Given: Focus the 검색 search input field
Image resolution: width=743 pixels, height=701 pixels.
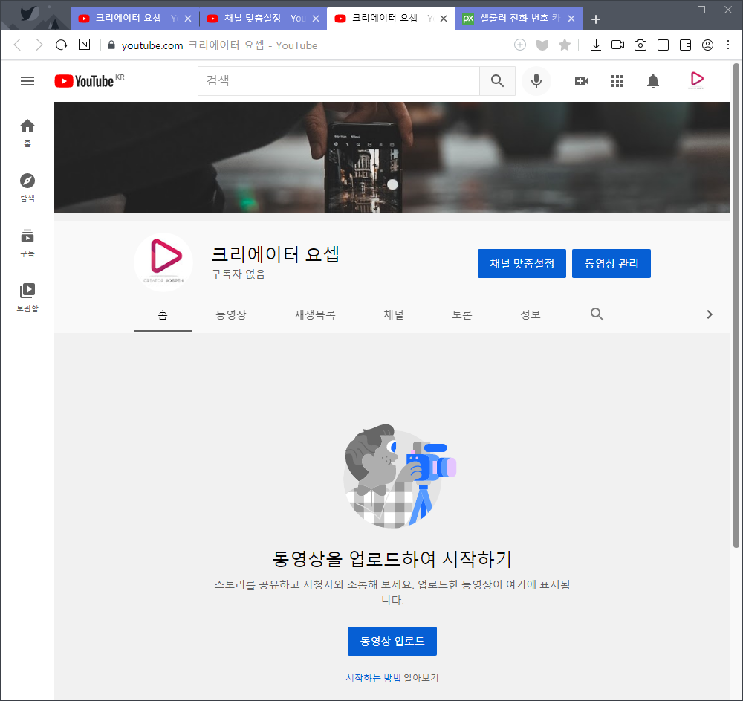Looking at the screenshot, I should 338,81.
